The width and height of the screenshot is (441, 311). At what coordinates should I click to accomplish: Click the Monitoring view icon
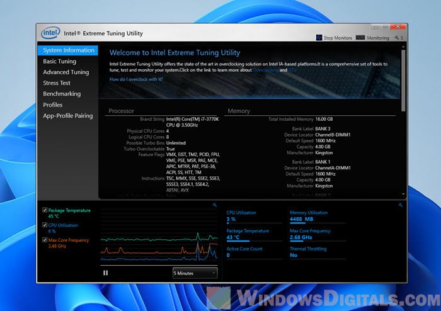360,37
